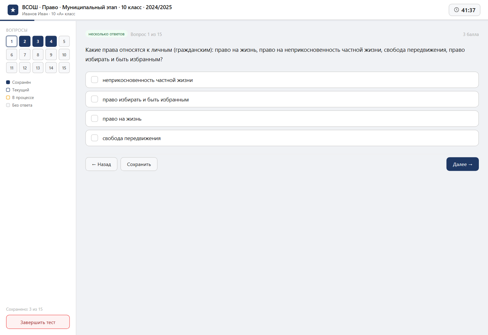Navigate to question 5
Viewport: 488px width, 335px height.
(64, 41)
